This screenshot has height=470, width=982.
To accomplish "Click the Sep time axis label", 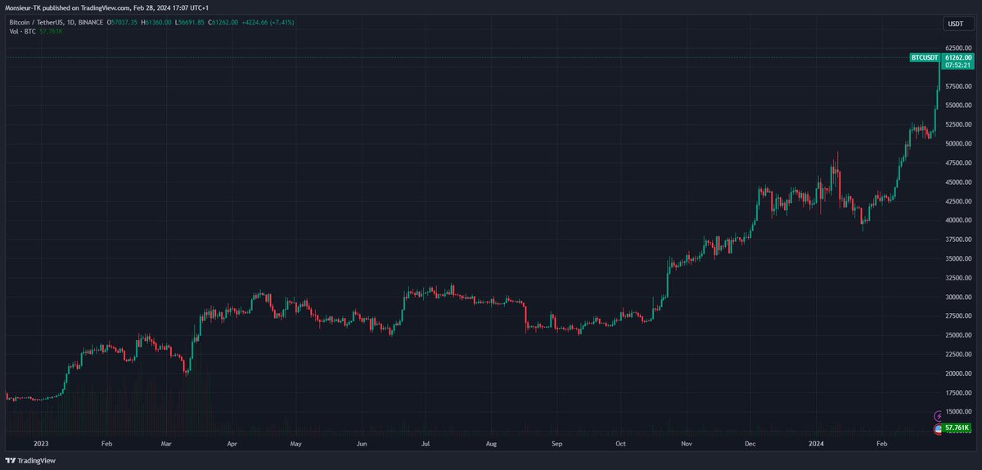I will 556,442.
